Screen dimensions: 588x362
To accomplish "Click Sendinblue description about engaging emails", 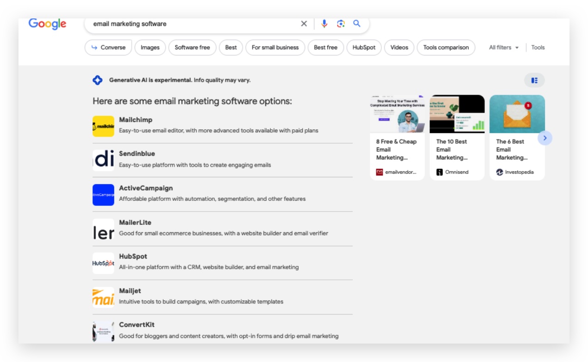I will (x=195, y=165).
